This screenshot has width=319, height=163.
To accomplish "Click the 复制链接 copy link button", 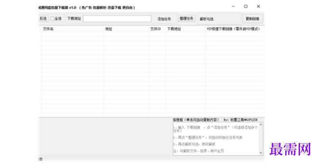I will coord(253,19).
